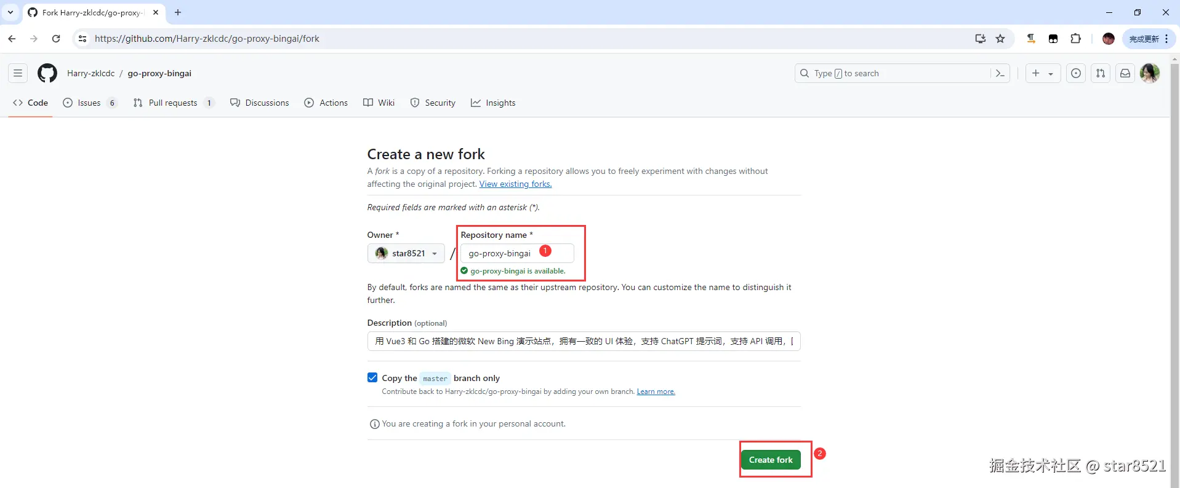Open the Harry-zklcdc owner link
This screenshot has width=1180, height=488.
click(91, 73)
